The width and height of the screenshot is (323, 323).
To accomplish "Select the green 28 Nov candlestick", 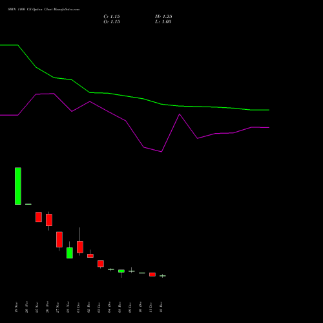I will pyautogui.click(x=70, y=253).
